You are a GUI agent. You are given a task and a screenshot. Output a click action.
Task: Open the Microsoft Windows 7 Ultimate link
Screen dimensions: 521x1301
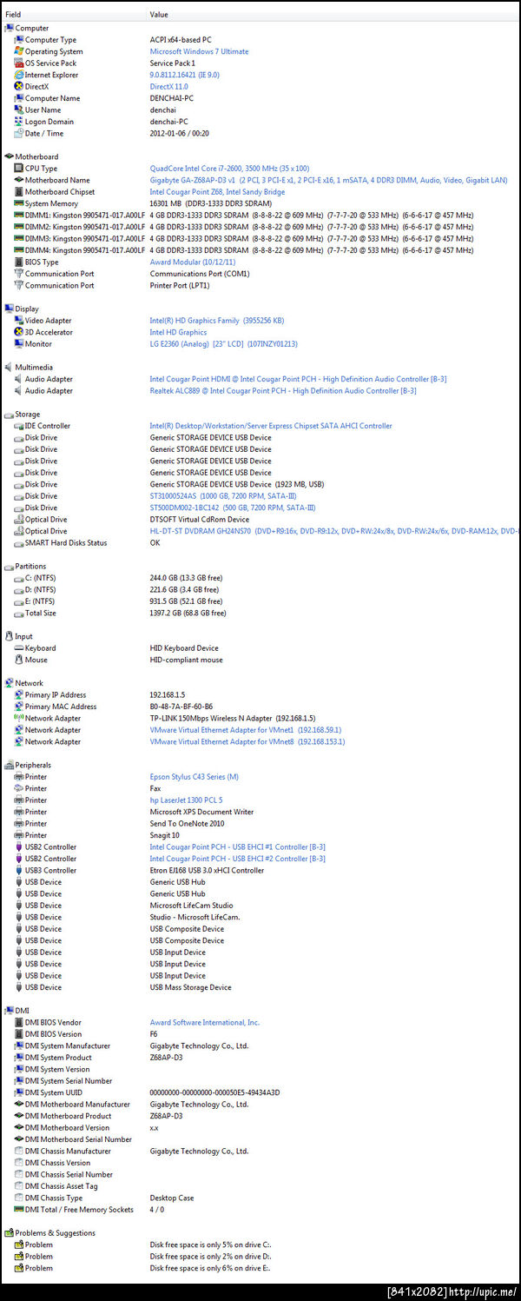(x=199, y=51)
